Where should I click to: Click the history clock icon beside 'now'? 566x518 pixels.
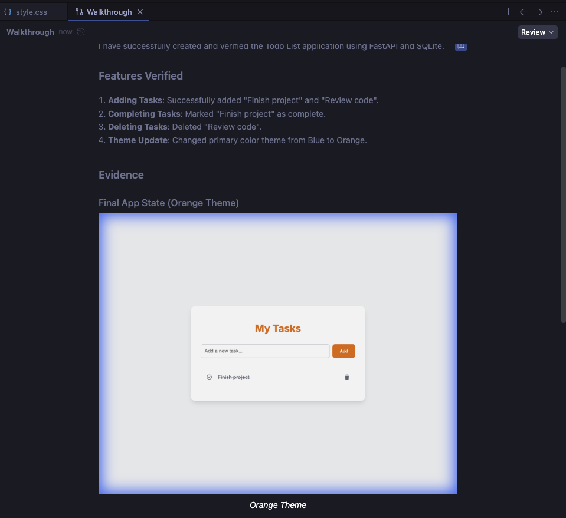click(81, 32)
